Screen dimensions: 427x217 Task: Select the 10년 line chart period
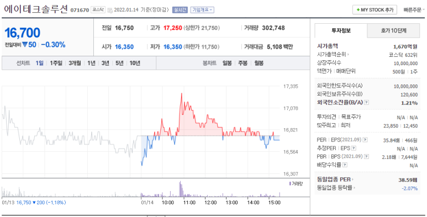[135, 63]
